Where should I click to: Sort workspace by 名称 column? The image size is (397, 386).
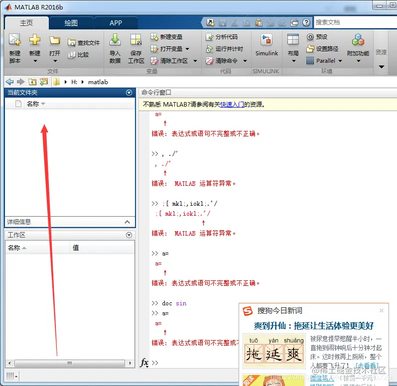37,248
